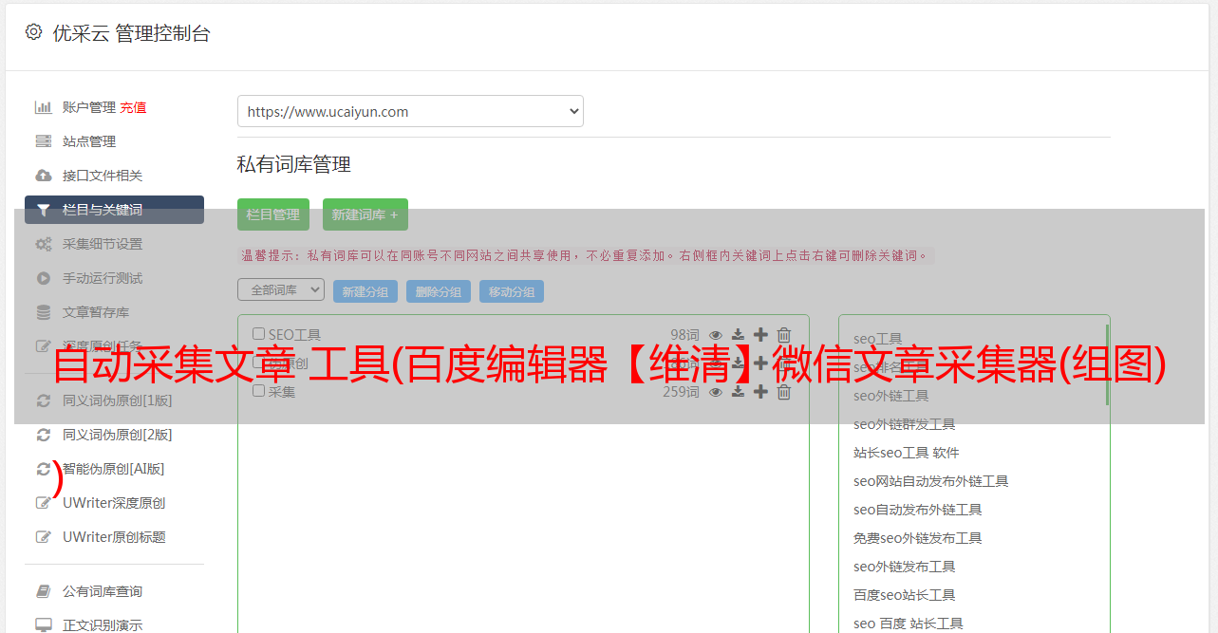The width and height of the screenshot is (1218, 633).
Task: Click the database icon for 文章暂存库
Action: click(x=44, y=312)
